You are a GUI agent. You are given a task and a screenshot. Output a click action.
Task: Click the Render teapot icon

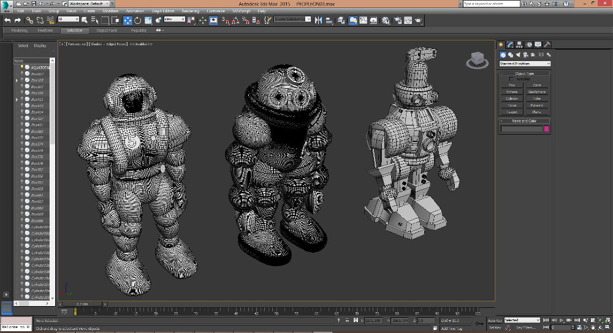tap(419, 20)
